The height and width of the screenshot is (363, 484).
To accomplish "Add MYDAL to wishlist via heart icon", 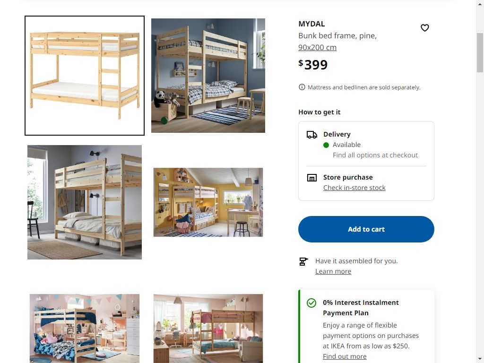I will 424,28.
